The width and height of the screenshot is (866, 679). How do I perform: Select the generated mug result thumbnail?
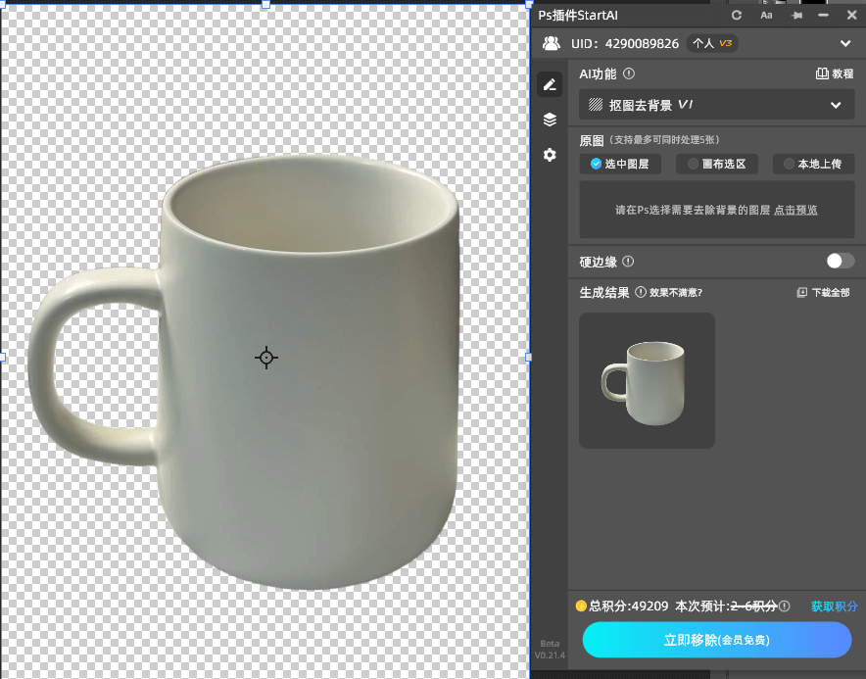point(647,380)
